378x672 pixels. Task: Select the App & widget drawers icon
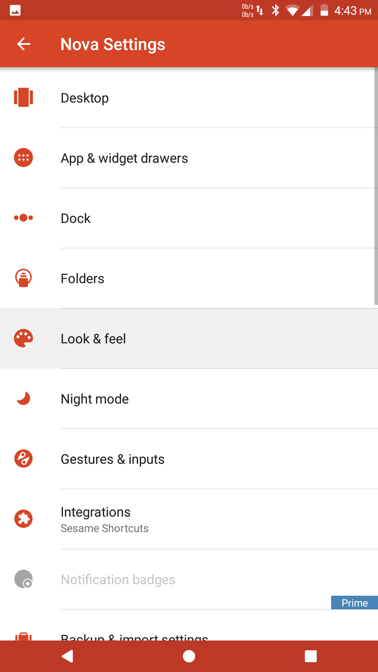23,157
